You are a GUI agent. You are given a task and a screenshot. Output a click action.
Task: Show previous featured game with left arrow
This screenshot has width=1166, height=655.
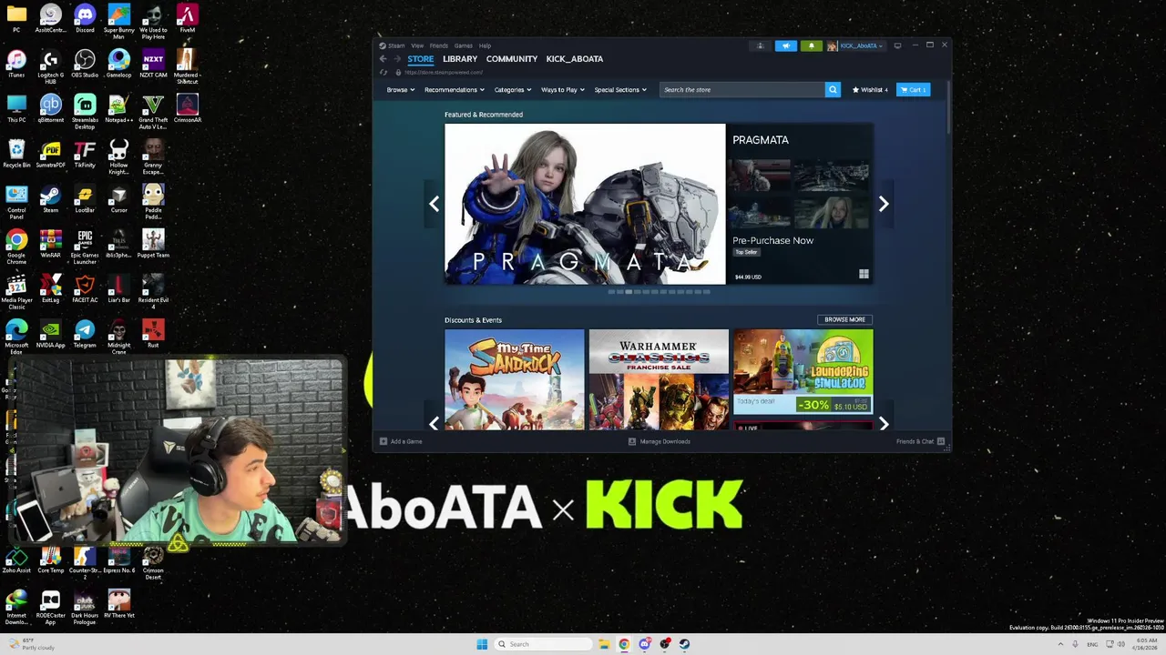[x=434, y=204]
